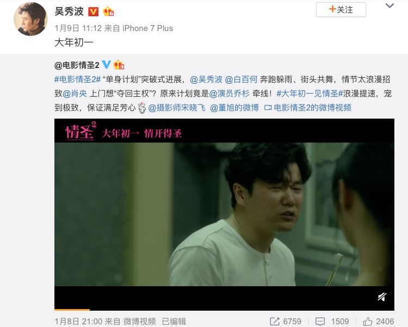The image size is (408, 327).
Task: Go to @演员乔杉 profile
Action: point(229,94)
